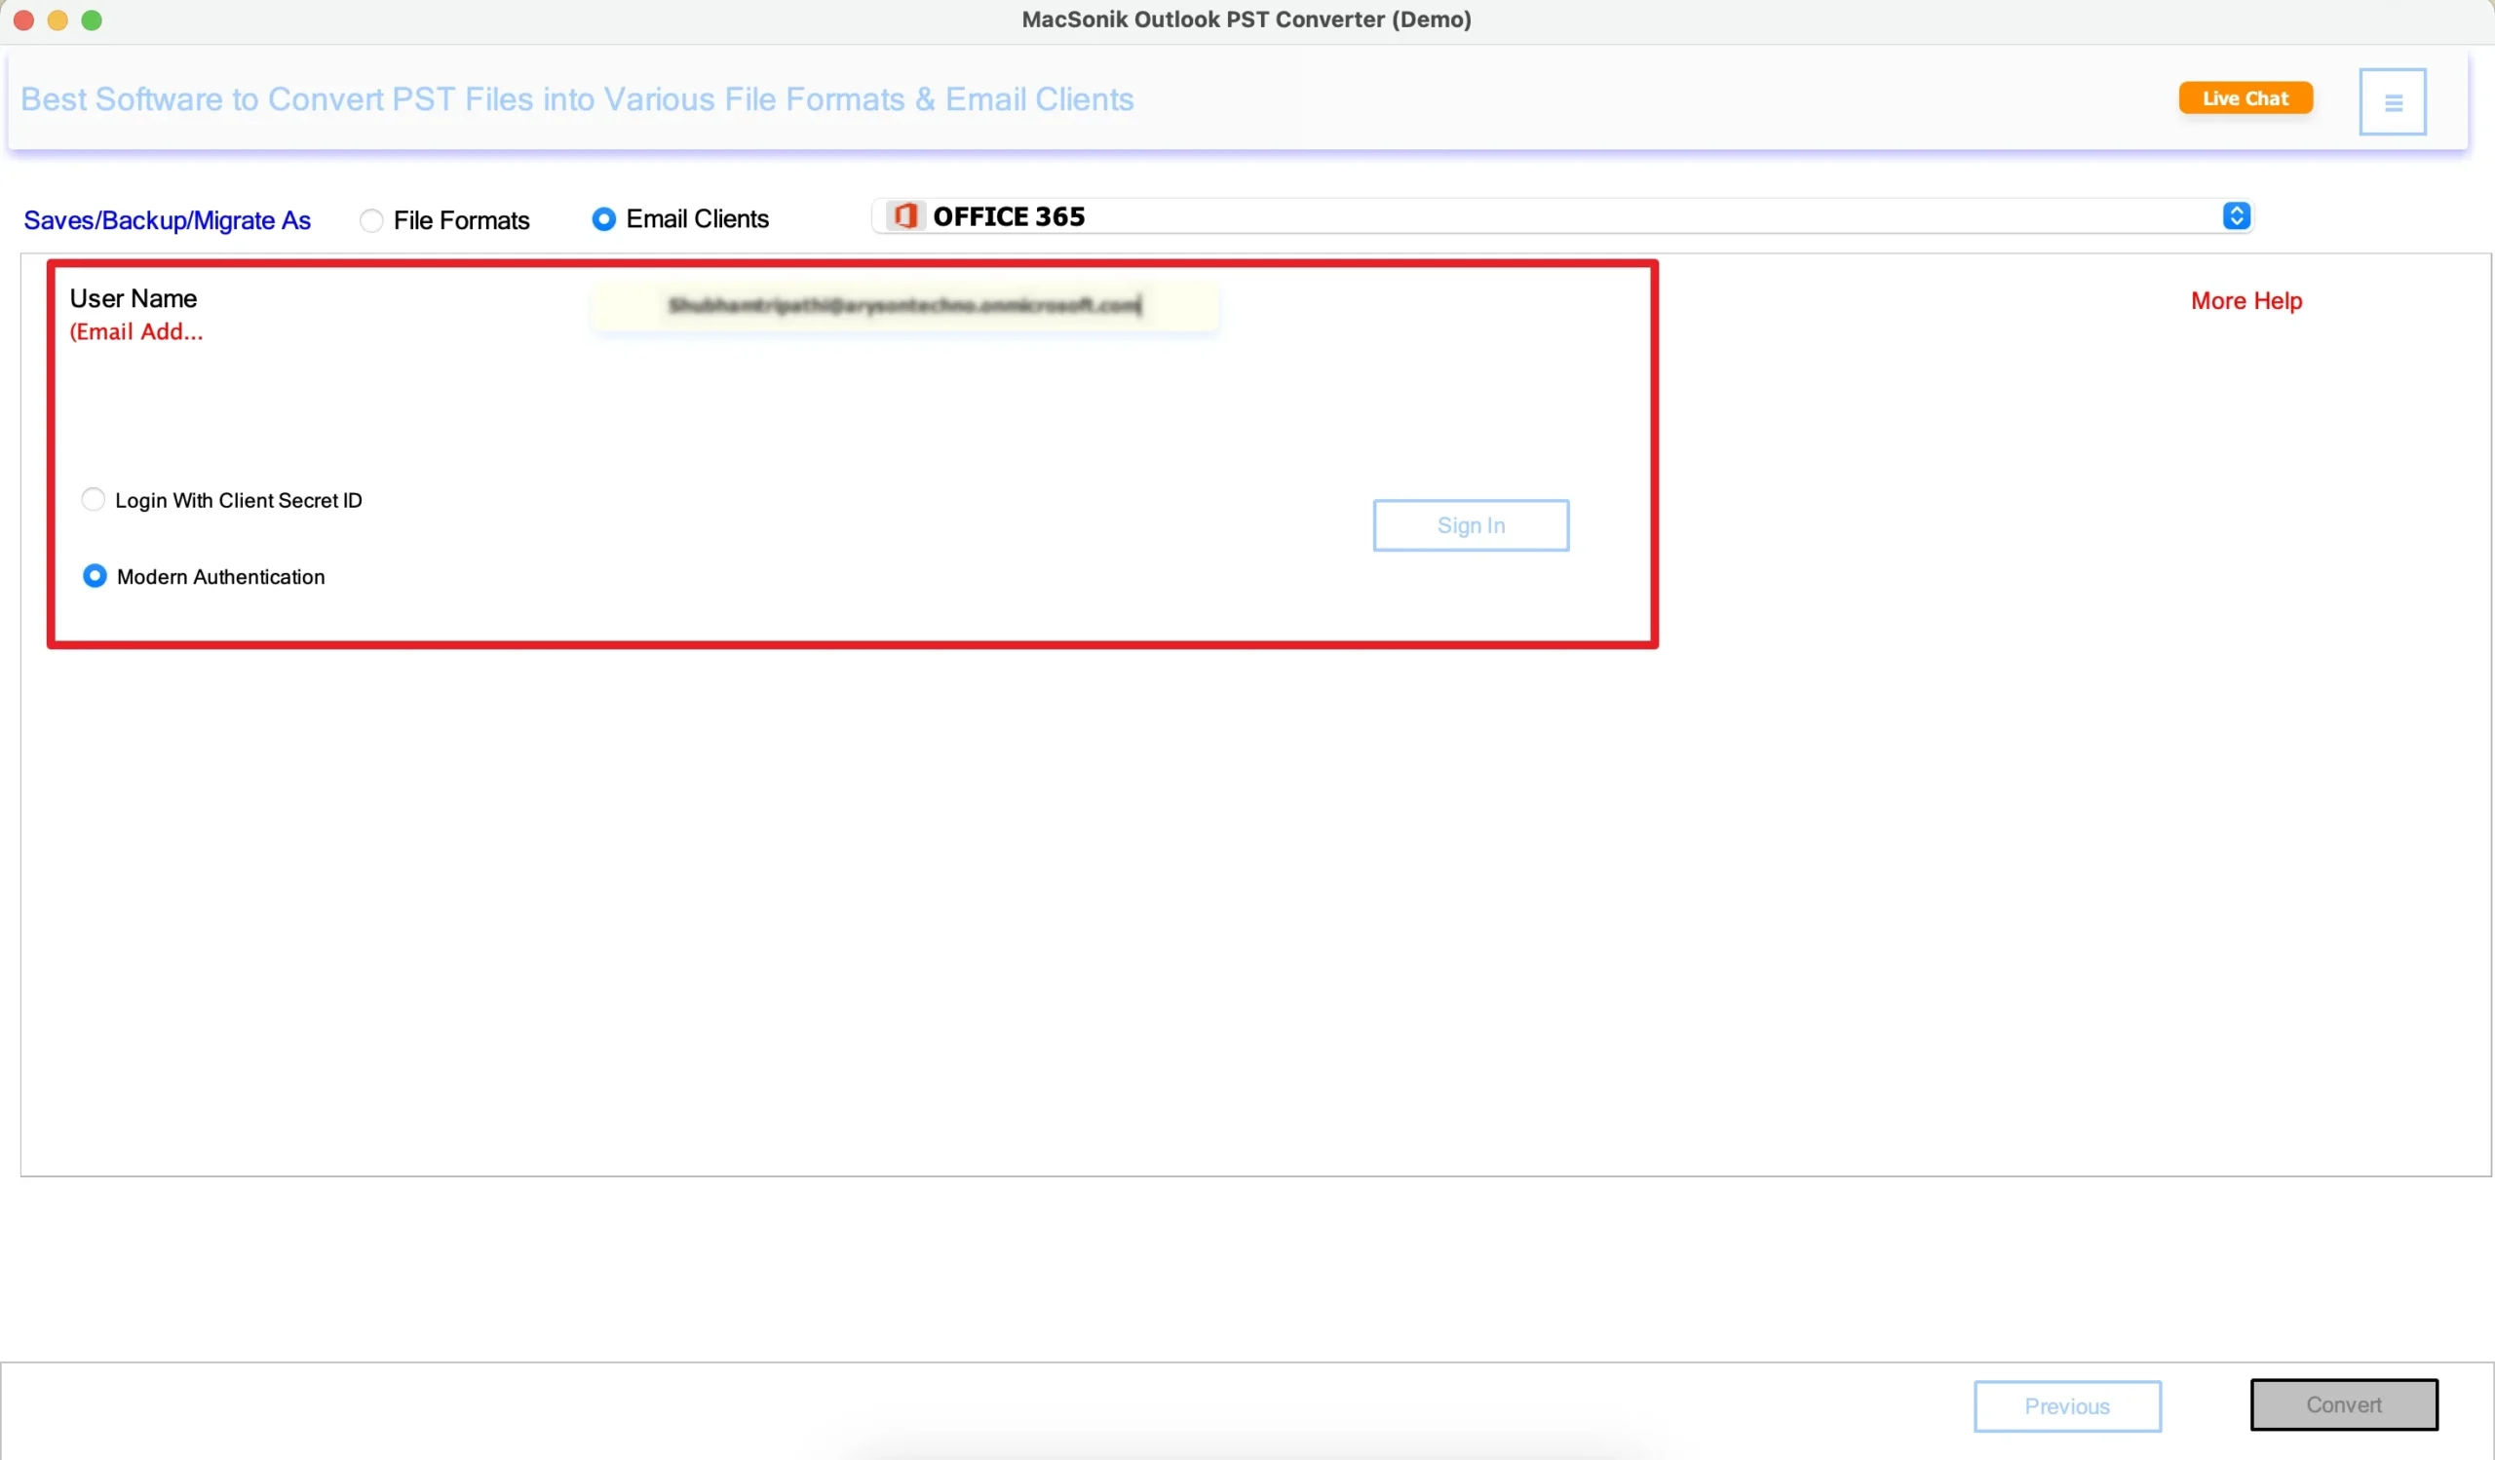Start a Live Chat session
The width and height of the screenshot is (2495, 1460).
tap(2245, 98)
